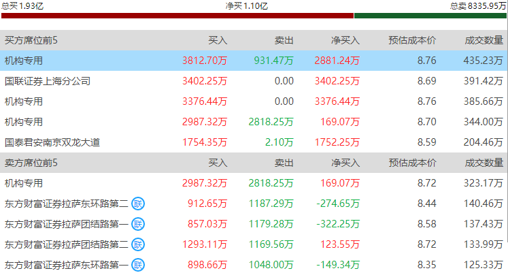Click the 344.00万 volume value
The image size is (508, 273).
click(x=484, y=122)
